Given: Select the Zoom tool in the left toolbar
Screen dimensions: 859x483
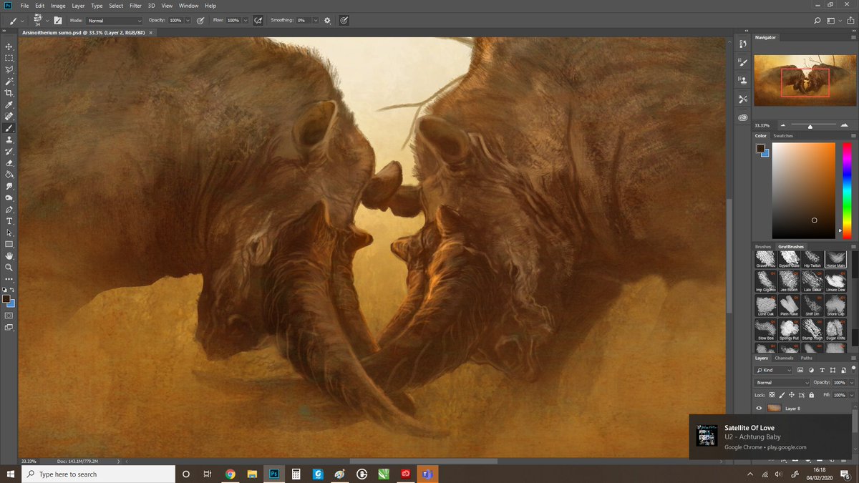Looking at the screenshot, I should pos(9,267).
